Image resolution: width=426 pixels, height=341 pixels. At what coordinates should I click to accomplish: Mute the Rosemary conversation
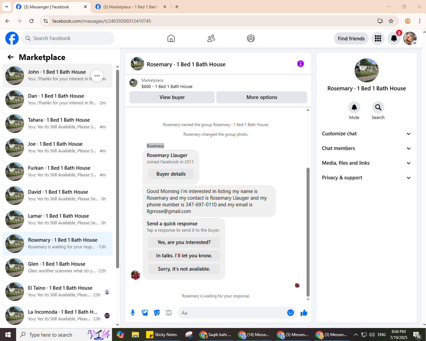(x=354, y=107)
